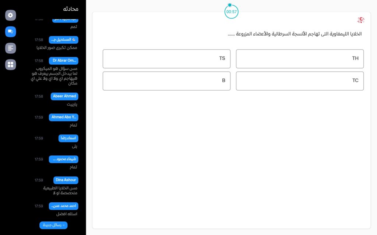Select answer option TH
This screenshot has height=235, width=377.
pyautogui.click(x=300, y=59)
